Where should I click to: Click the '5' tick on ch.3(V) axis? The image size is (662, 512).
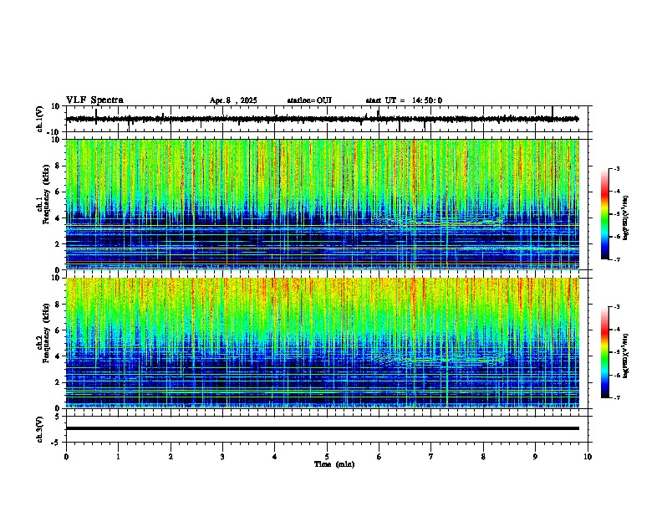[x=59, y=417]
